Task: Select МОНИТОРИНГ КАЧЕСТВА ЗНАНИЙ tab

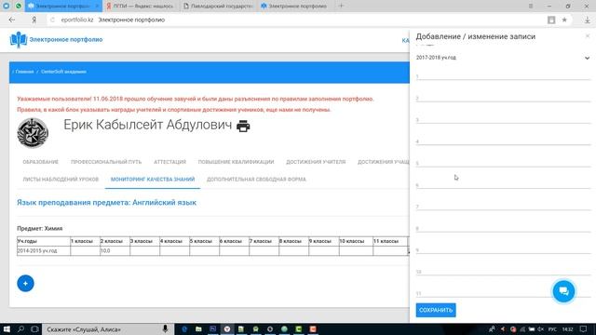Action: (x=153, y=180)
